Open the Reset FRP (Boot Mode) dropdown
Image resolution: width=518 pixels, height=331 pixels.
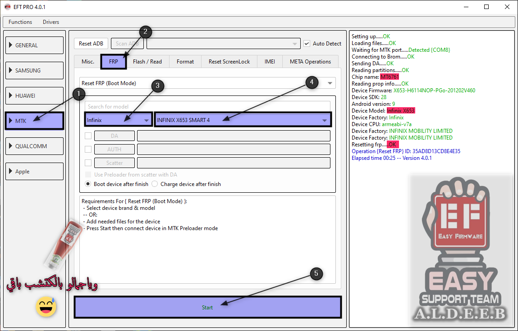[x=207, y=83]
